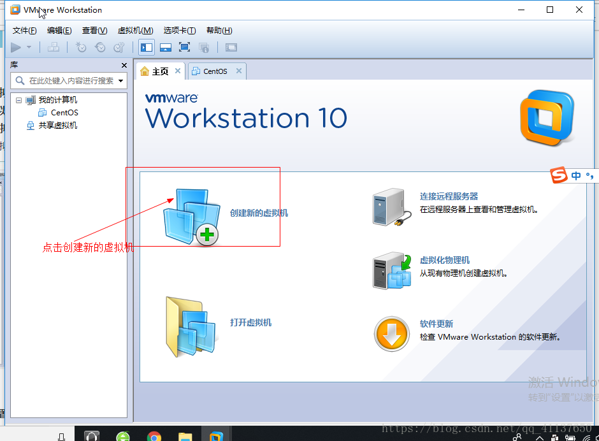Viewport: 599px width, 441px height.
Task: Close the CentOS tab
Action: tap(239, 71)
